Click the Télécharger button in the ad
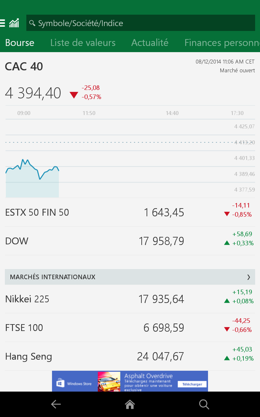The height and width of the screenshot is (417, 260). coord(192,384)
